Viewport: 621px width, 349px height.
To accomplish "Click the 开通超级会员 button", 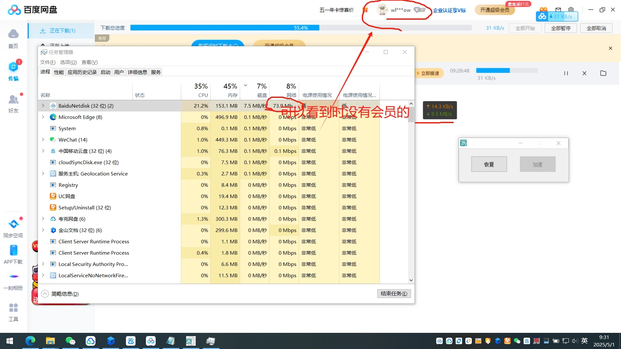I will pos(495,10).
